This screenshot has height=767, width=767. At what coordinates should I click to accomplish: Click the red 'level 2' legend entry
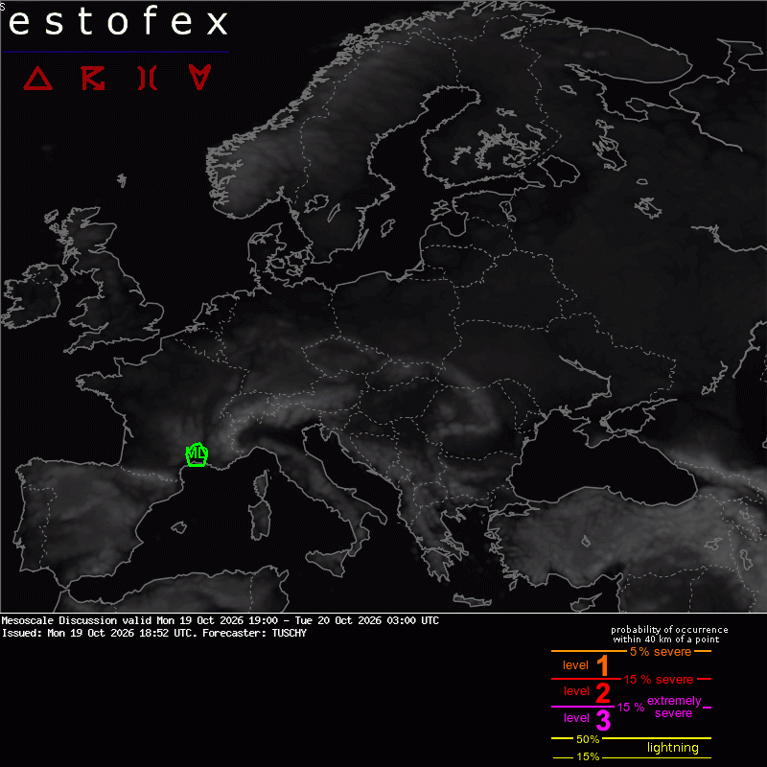click(x=587, y=691)
